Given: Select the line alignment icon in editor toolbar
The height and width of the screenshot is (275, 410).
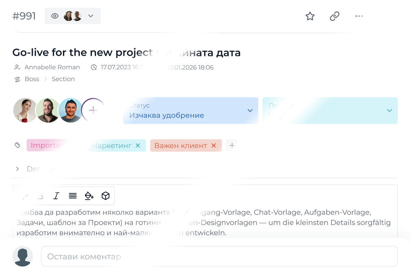Looking at the screenshot, I should coord(73,196).
